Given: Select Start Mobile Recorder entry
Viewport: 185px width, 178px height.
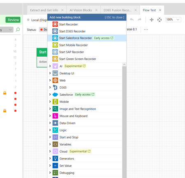Looking at the screenshot, I should [x=87, y=45].
